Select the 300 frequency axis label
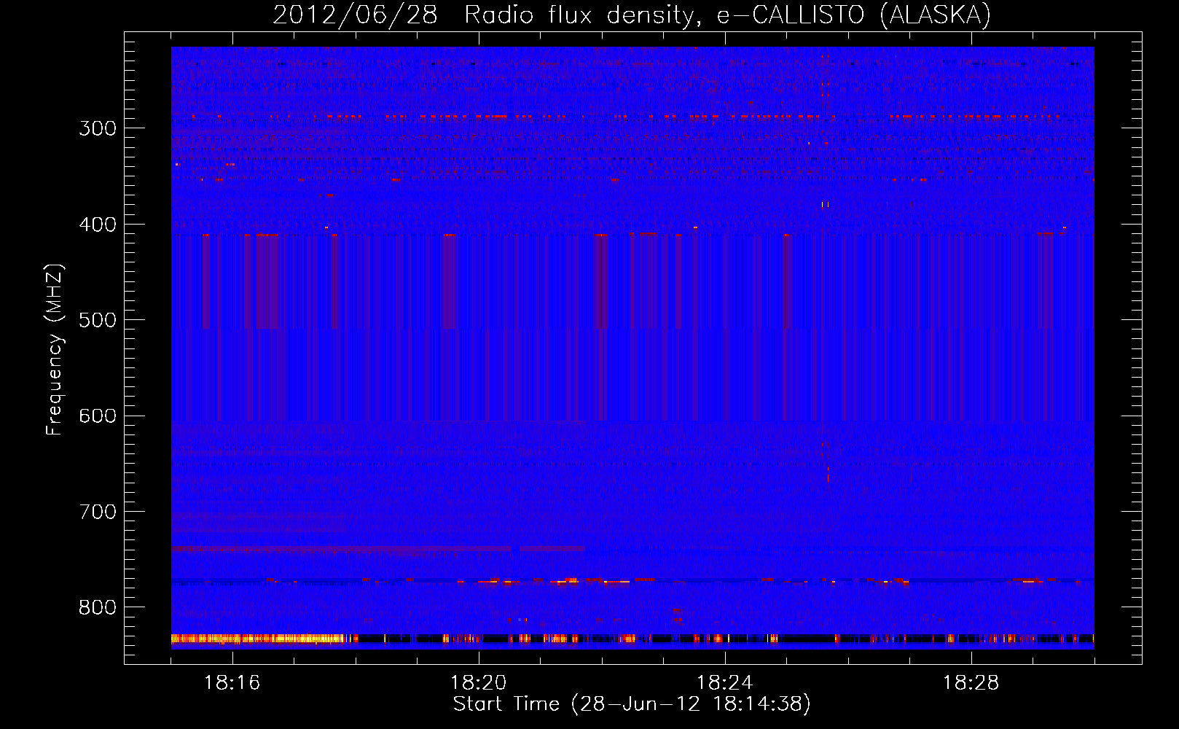1179x729 pixels. (98, 128)
